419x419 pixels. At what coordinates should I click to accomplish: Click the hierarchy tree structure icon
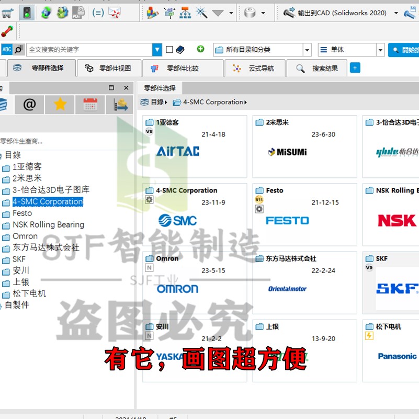(x=185, y=13)
